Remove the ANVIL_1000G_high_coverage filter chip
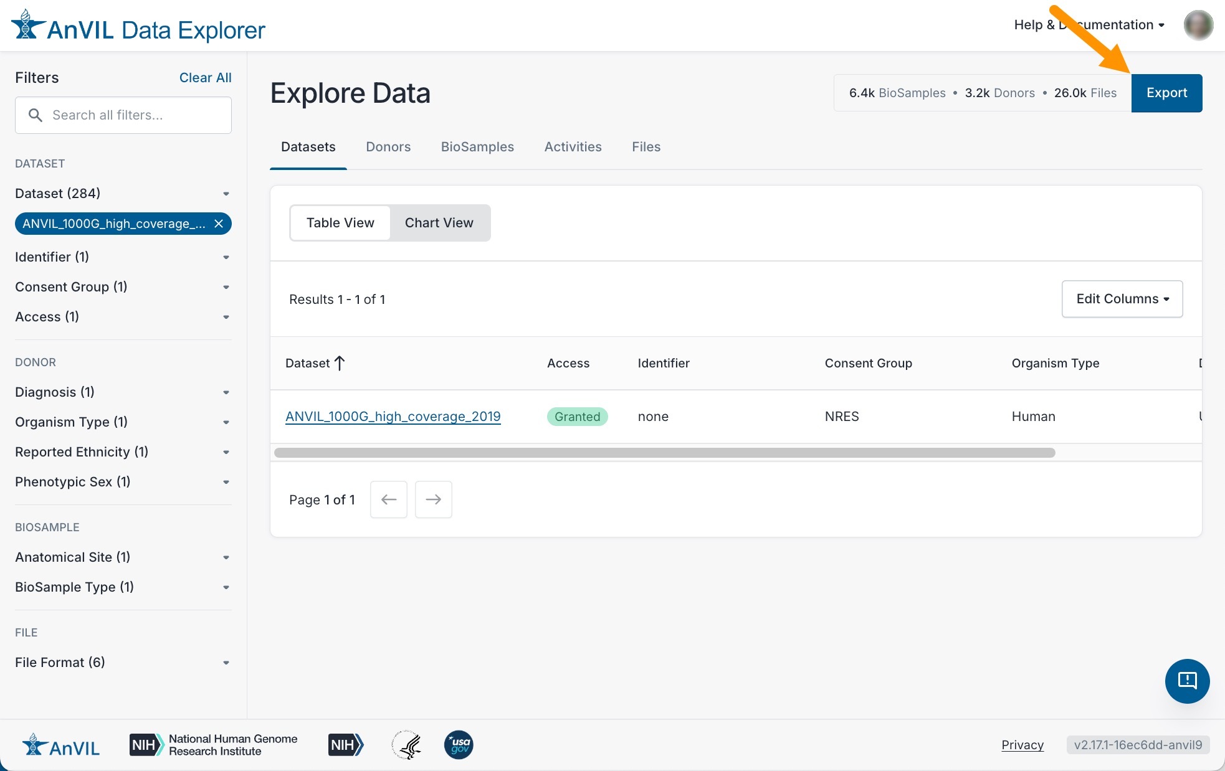The height and width of the screenshot is (771, 1225). coord(219,224)
